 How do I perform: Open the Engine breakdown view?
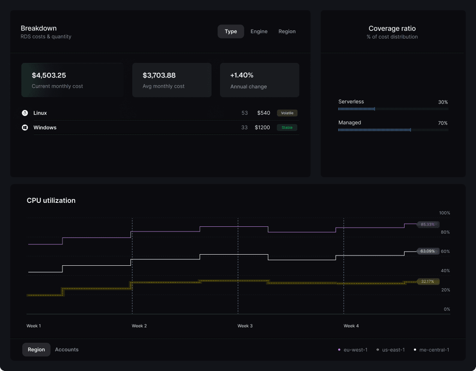[x=259, y=31]
